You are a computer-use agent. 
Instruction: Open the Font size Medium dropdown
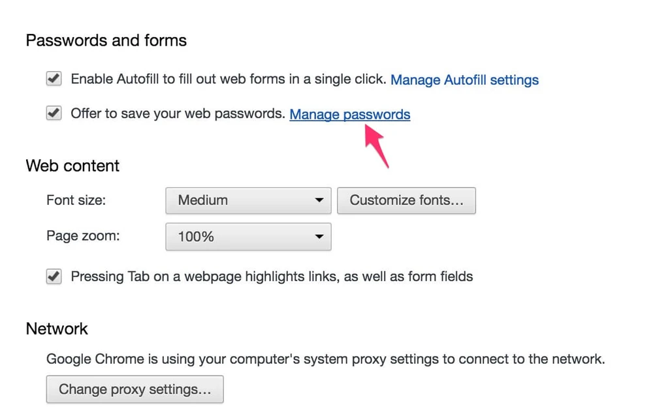[247, 200]
